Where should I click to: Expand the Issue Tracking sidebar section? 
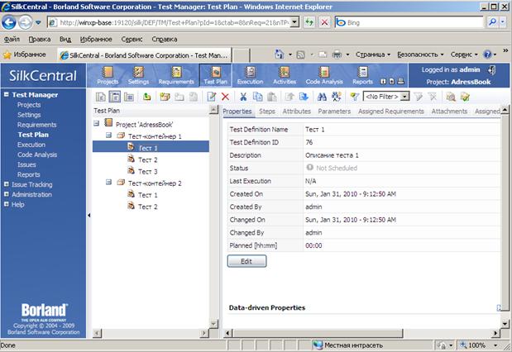point(7,184)
